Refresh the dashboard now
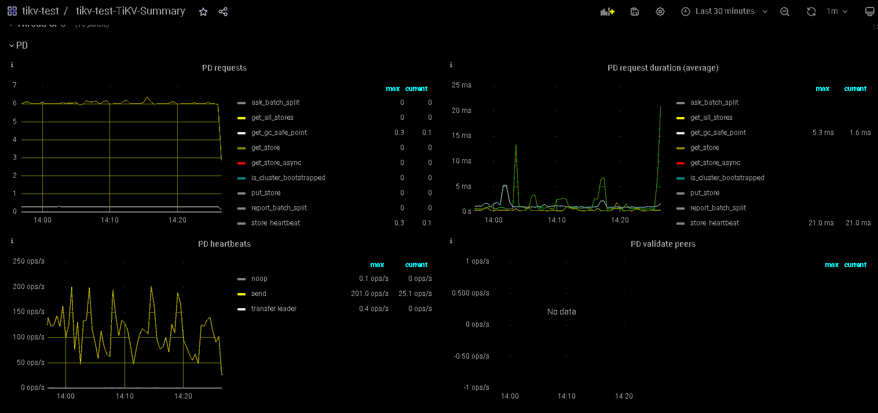The image size is (878, 413). pos(811,12)
